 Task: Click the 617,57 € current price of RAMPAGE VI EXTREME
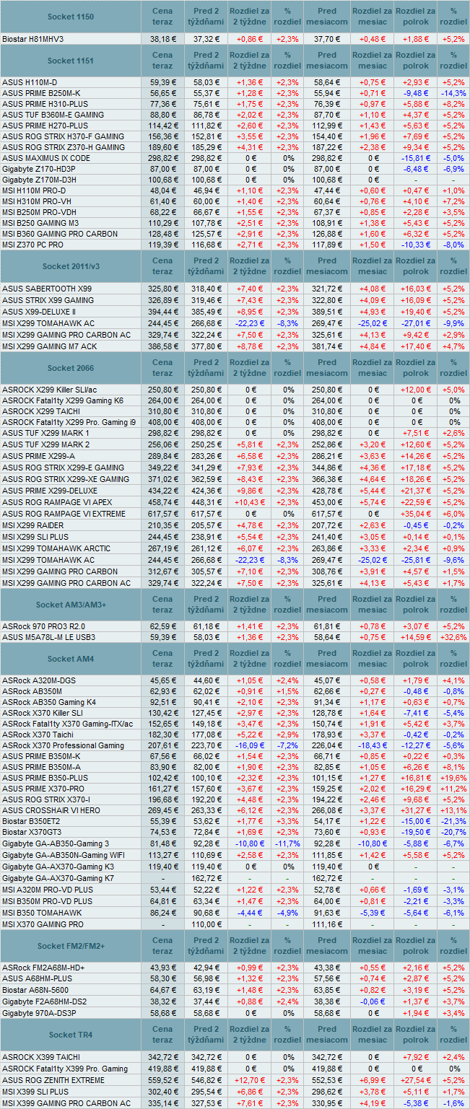(162, 514)
